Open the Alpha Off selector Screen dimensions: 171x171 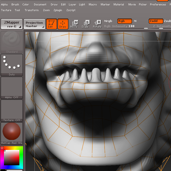click(x=12, y=88)
